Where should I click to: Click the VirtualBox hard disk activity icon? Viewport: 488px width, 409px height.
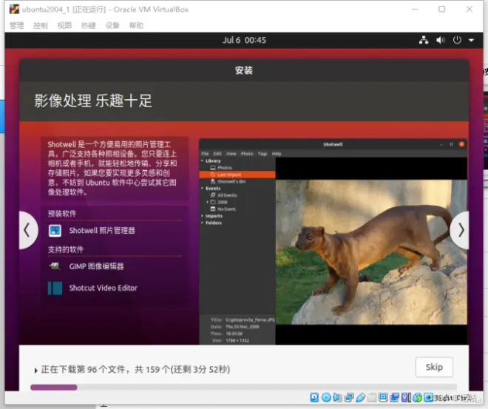pyautogui.click(x=314, y=397)
